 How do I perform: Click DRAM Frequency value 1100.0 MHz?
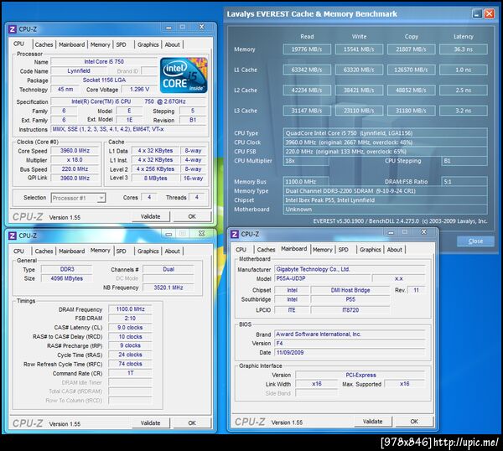coord(130,309)
